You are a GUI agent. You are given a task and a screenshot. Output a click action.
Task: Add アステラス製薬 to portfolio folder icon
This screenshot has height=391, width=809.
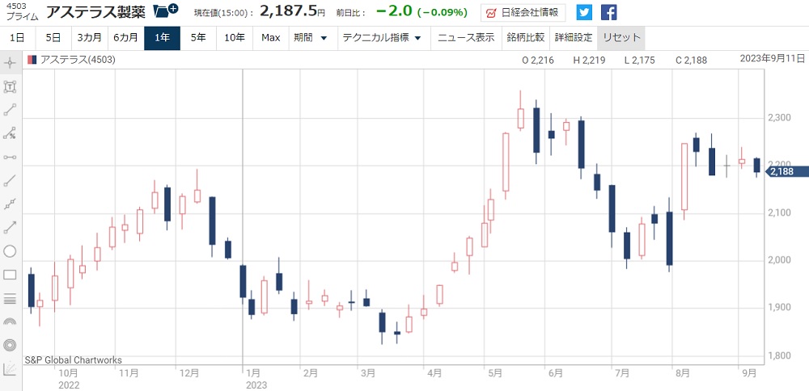(x=167, y=10)
